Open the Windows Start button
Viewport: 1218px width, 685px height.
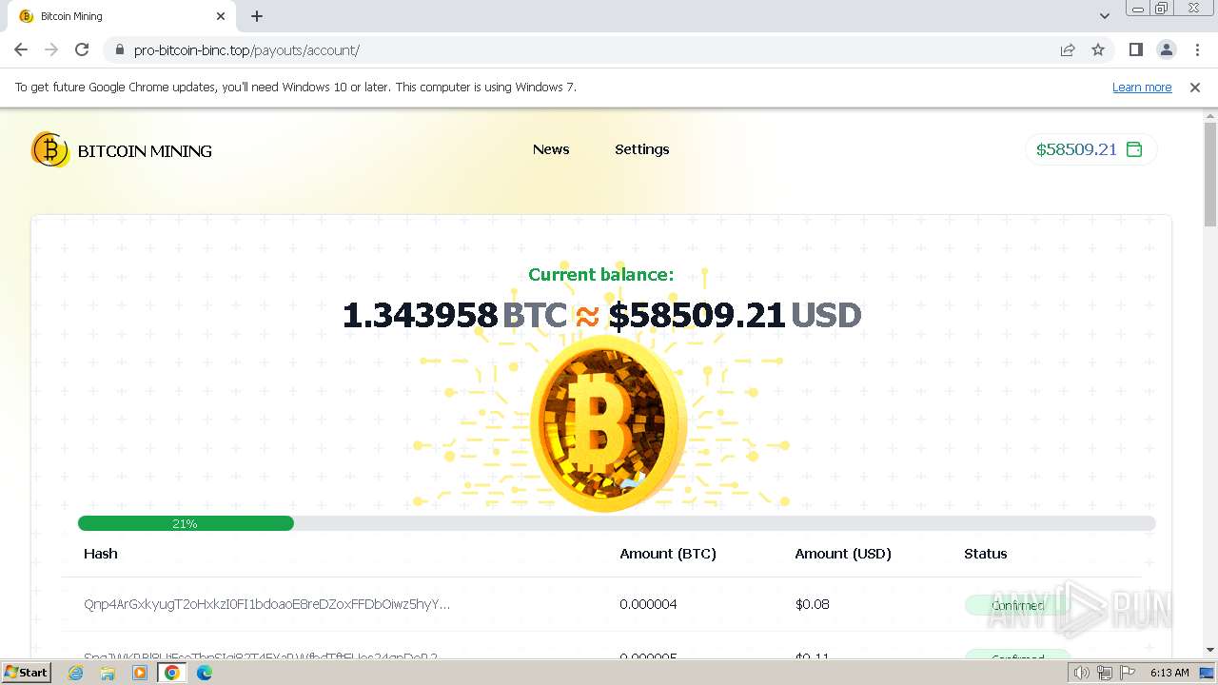[27, 673]
